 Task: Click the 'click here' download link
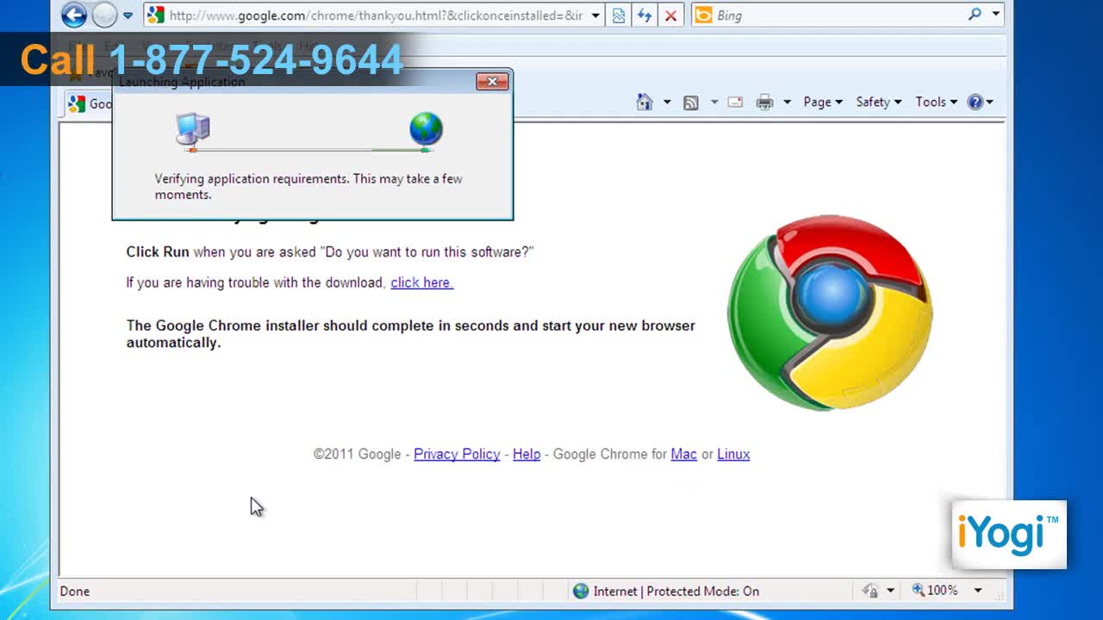[421, 282]
